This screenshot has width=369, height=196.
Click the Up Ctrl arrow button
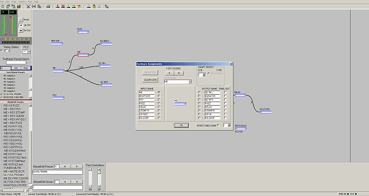(20, 25)
